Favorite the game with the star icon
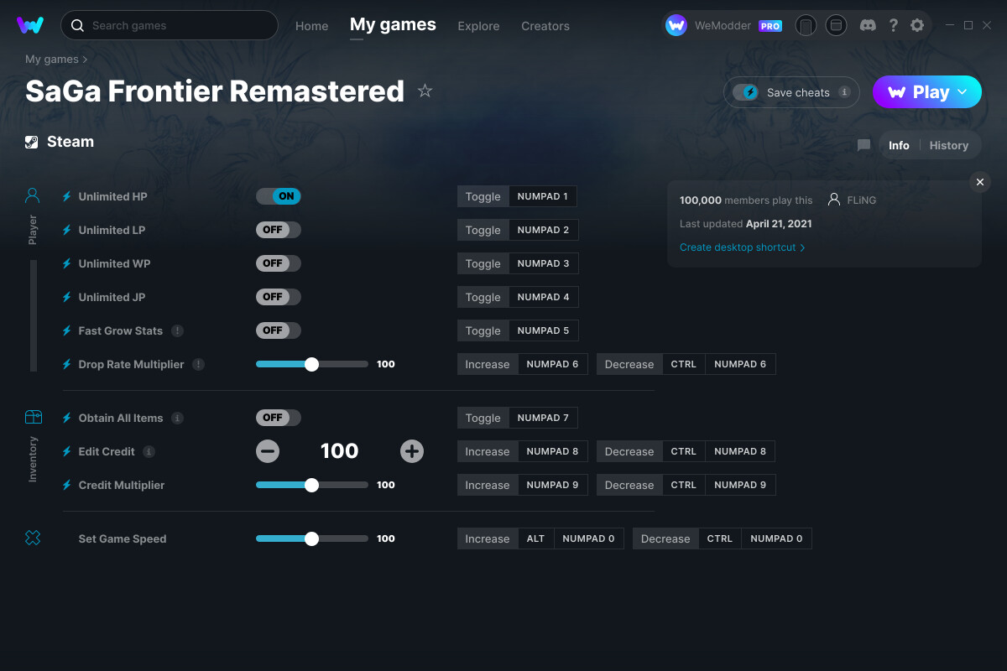Screen dimensions: 1007x671 [425, 91]
